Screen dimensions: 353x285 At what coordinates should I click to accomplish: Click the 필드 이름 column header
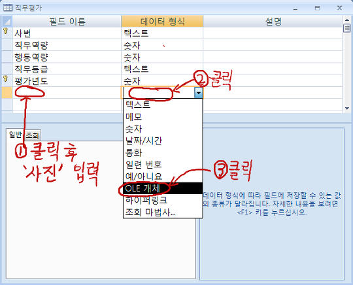pyautogui.click(x=67, y=22)
